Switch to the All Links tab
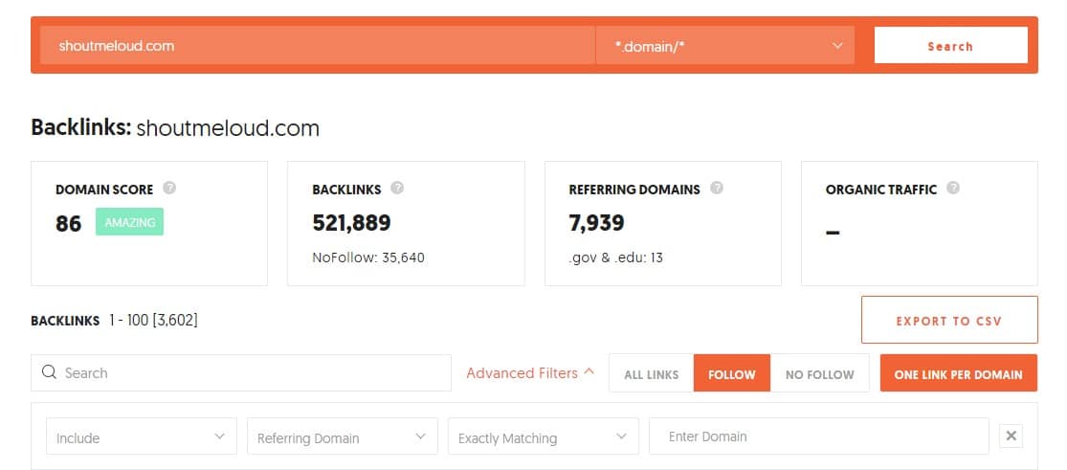The width and height of the screenshot is (1067, 470). [652, 373]
